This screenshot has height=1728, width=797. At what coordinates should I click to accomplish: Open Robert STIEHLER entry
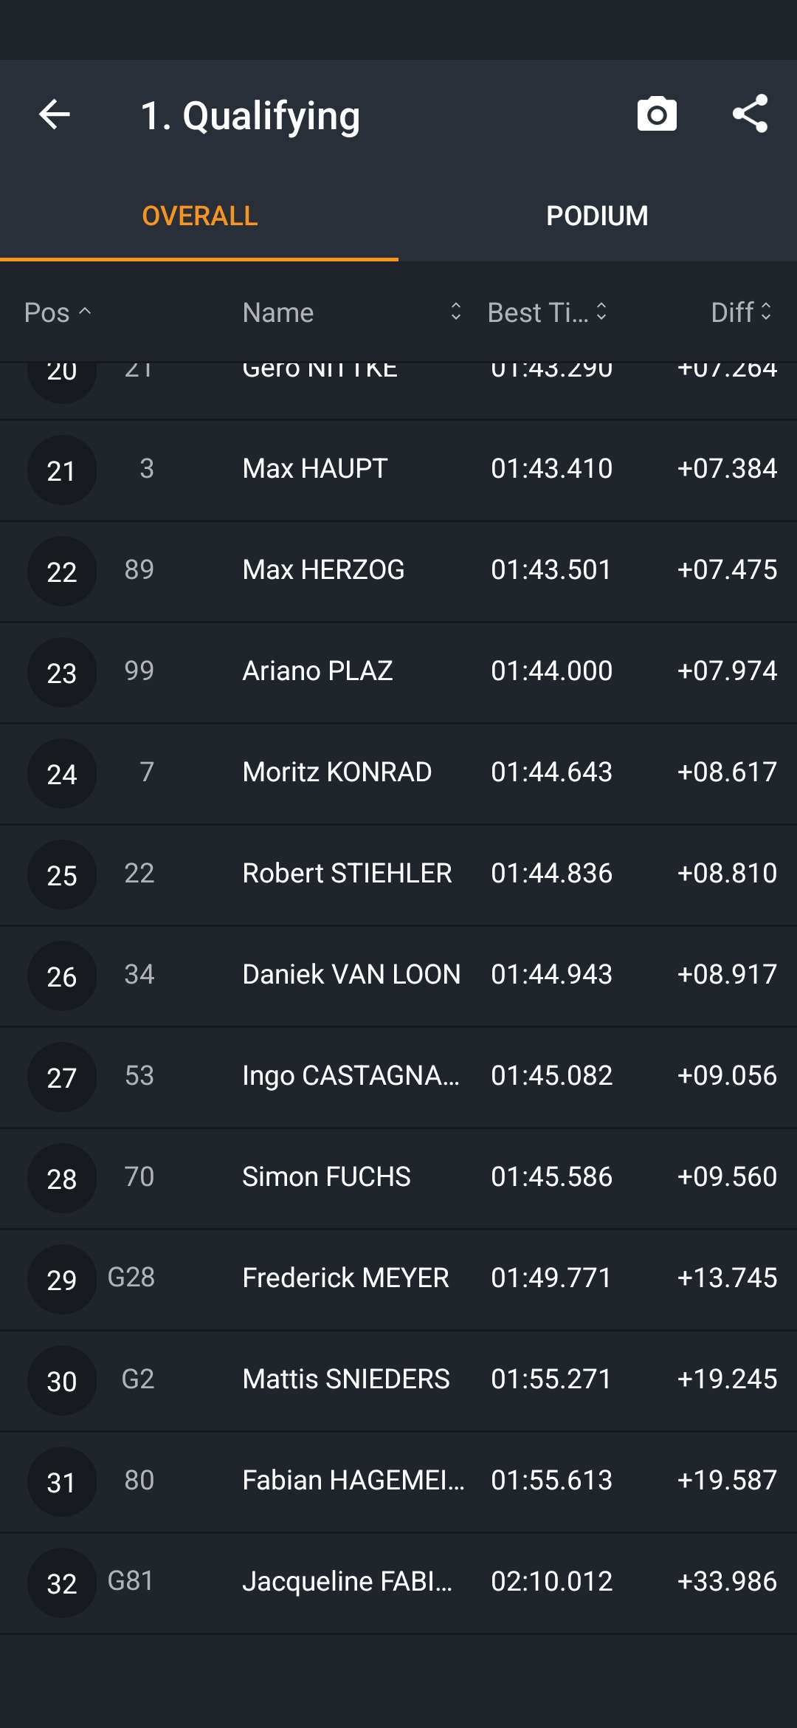coord(398,874)
